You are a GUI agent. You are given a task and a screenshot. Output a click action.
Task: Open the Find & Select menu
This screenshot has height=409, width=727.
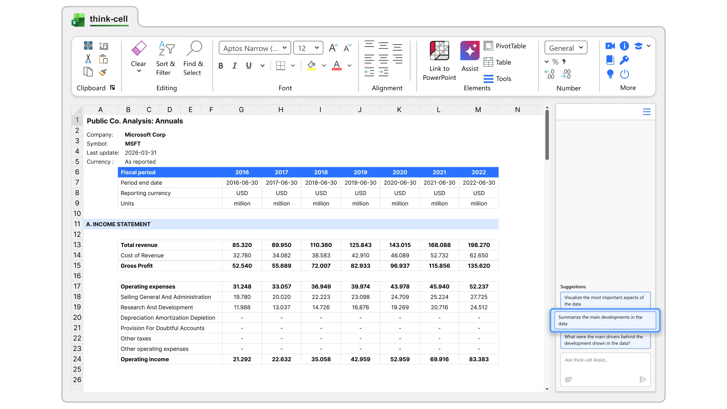pyautogui.click(x=193, y=59)
